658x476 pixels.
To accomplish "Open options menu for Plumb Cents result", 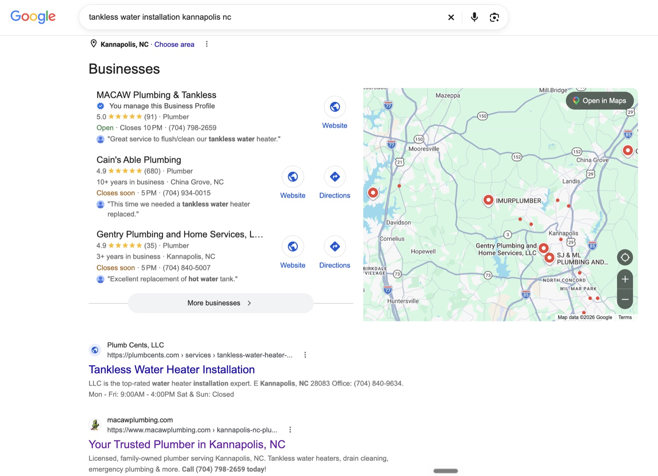I will tap(305, 355).
